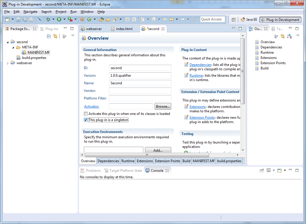Toggle alphabetical sort in Outline view
The width and height of the screenshot is (306, 224).
pyautogui.click(x=289, y=36)
